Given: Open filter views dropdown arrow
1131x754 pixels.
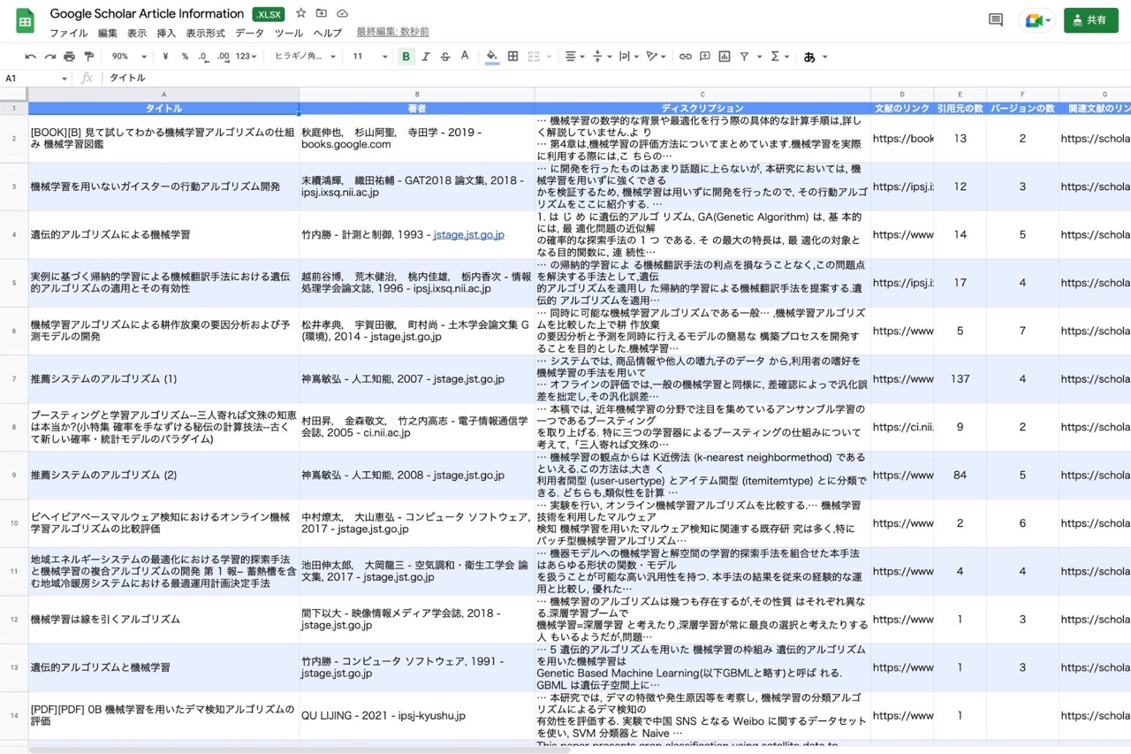Looking at the screenshot, I should click(760, 57).
